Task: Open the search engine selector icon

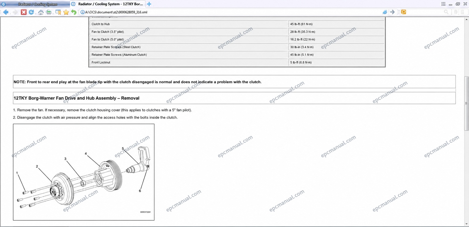Action: point(404,12)
